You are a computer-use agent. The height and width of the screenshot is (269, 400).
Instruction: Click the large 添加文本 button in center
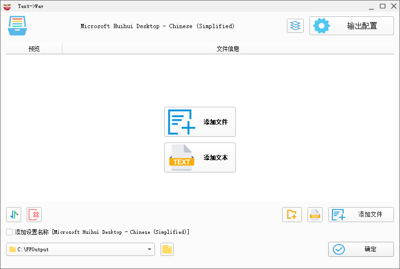(200, 157)
